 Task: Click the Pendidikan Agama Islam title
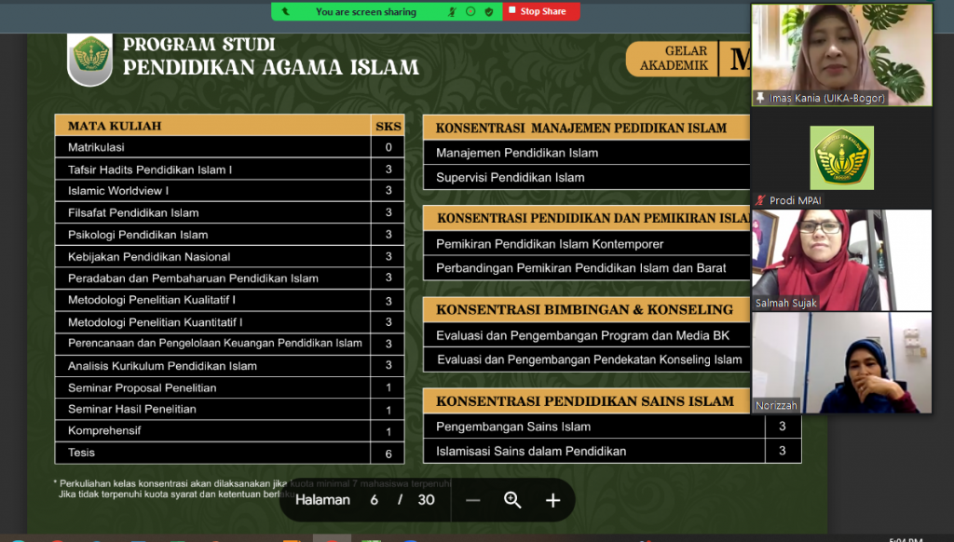pyautogui.click(x=271, y=67)
